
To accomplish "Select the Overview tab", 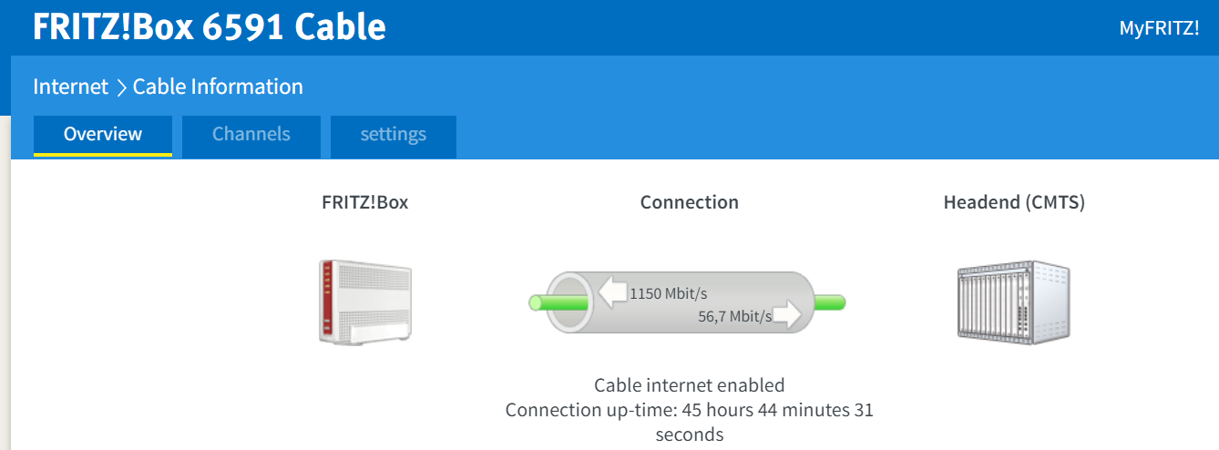I will pyautogui.click(x=103, y=135).
